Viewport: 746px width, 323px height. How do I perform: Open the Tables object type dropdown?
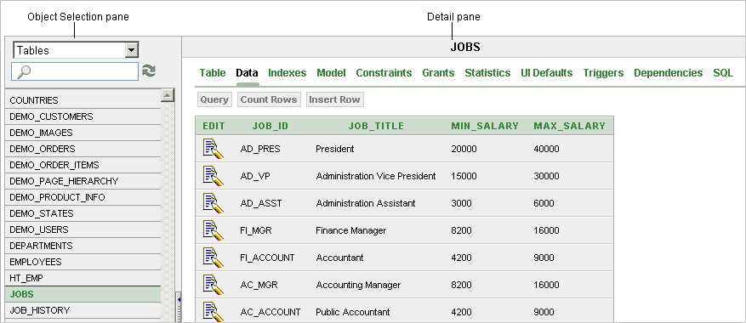76,50
